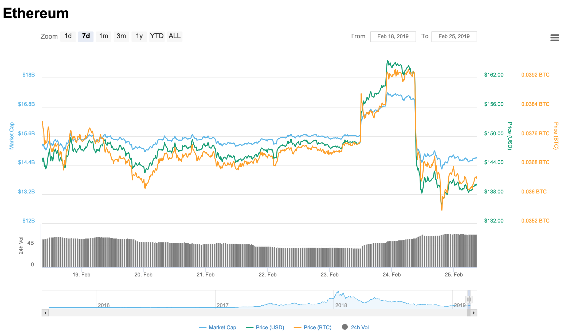Click the 19. Feb axis label
Screen dimensions: 571x333
click(81, 275)
